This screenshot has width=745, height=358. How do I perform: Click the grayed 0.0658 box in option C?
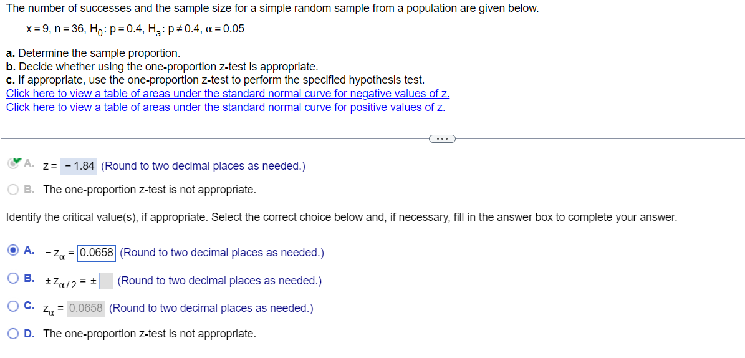86,308
